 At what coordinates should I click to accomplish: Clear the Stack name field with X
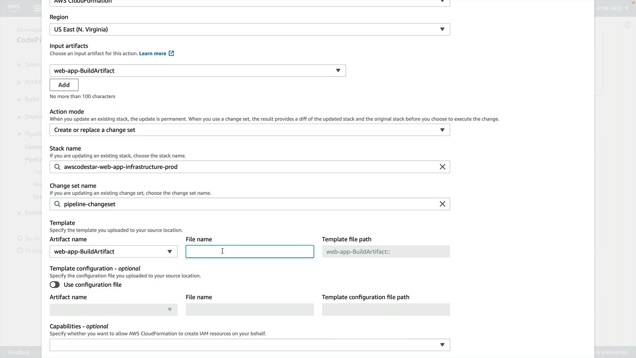[442, 167]
